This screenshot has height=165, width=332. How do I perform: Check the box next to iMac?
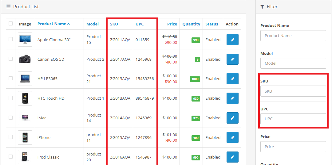(11, 118)
